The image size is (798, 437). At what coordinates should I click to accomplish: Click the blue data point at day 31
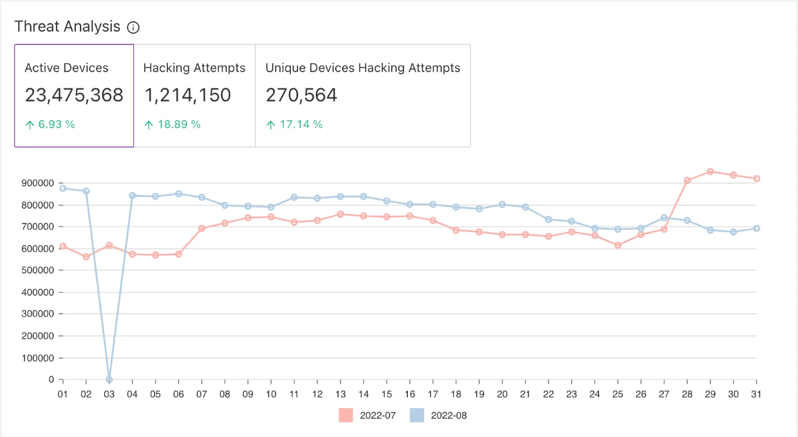[x=756, y=228]
